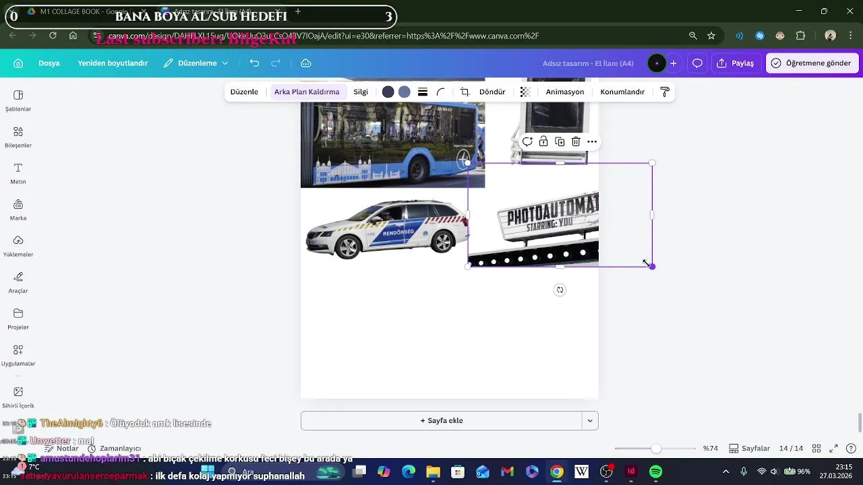Delete the selected image with the trash icon
Viewport: 863px width, 485px height.
pos(576,141)
